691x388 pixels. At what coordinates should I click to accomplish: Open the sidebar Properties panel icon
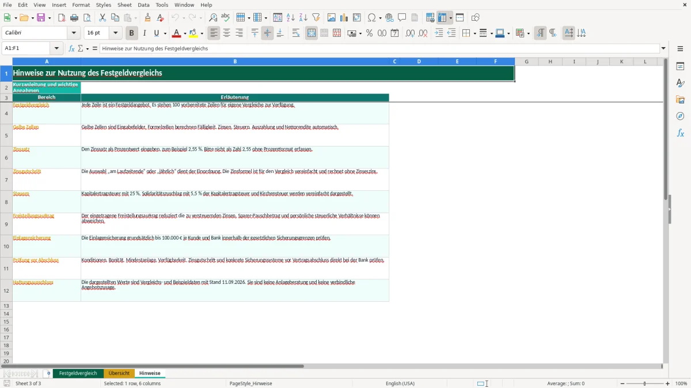tap(680, 66)
